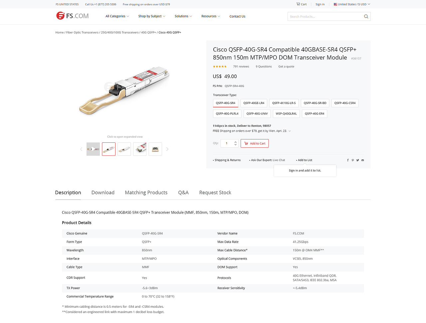The height and width of the screenshot is (323, 426).
Task: Open the Matching Products tab
Action: pyautogui.click(x=146, y=193)
